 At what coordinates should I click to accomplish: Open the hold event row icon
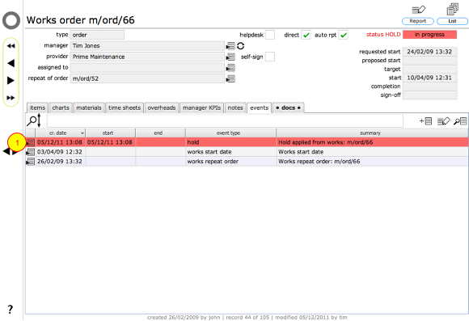[x=31, y=142]
